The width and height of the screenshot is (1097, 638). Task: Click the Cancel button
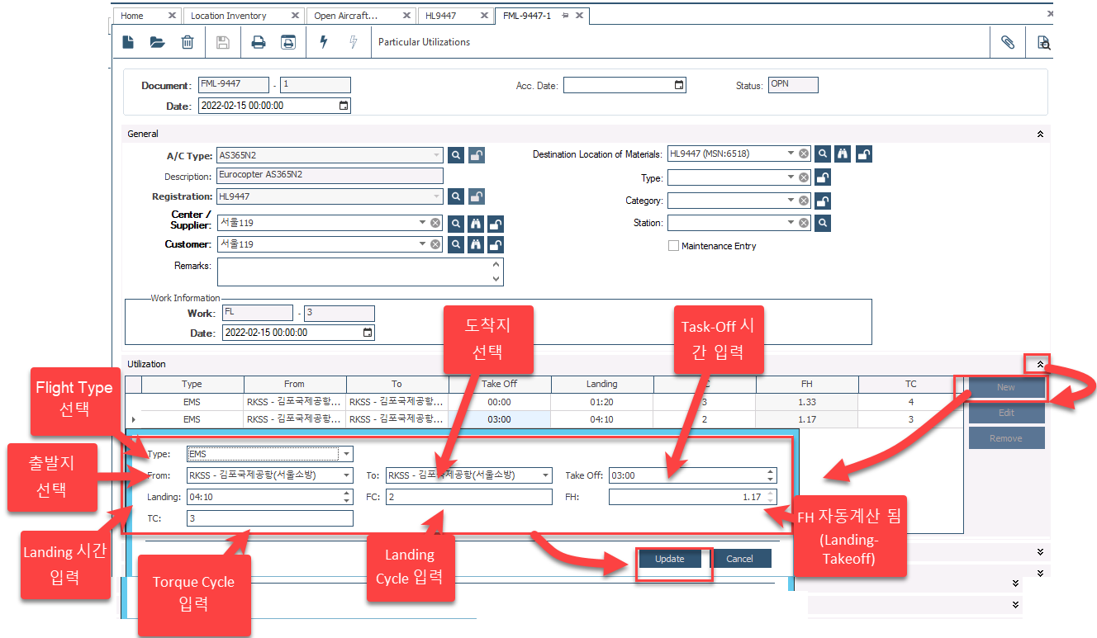pyautogui.click(x=739, y=559)
